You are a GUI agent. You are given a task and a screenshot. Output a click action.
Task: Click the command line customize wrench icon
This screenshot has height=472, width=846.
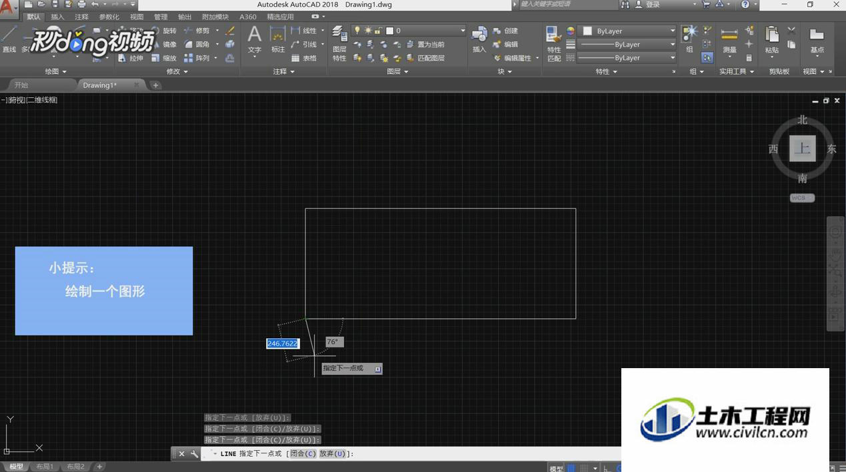click(x=194, y=454)
